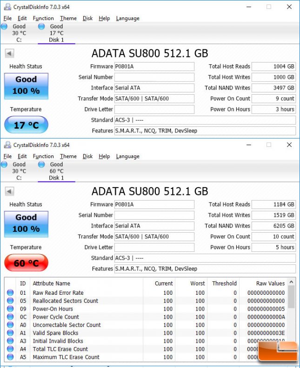Open Edit menu in top window
The width and height of the screenshot is (300, 368).
(x=22, y=18)
